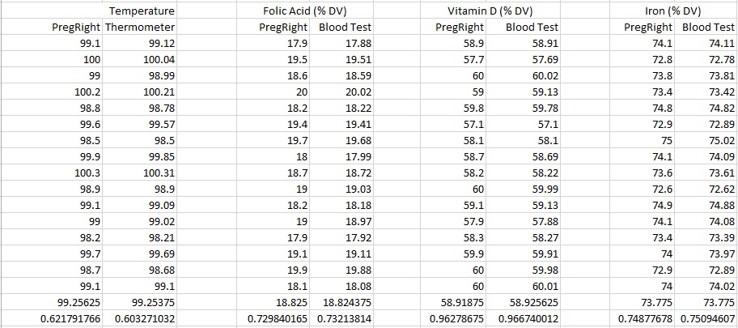
Task: Select the cell containing 100.04
Action: pyautogui.click(x=157, y=59)
